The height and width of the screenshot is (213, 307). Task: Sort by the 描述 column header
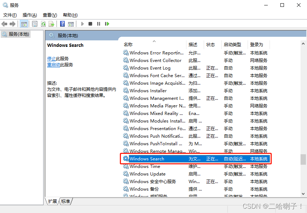(195, 45)
